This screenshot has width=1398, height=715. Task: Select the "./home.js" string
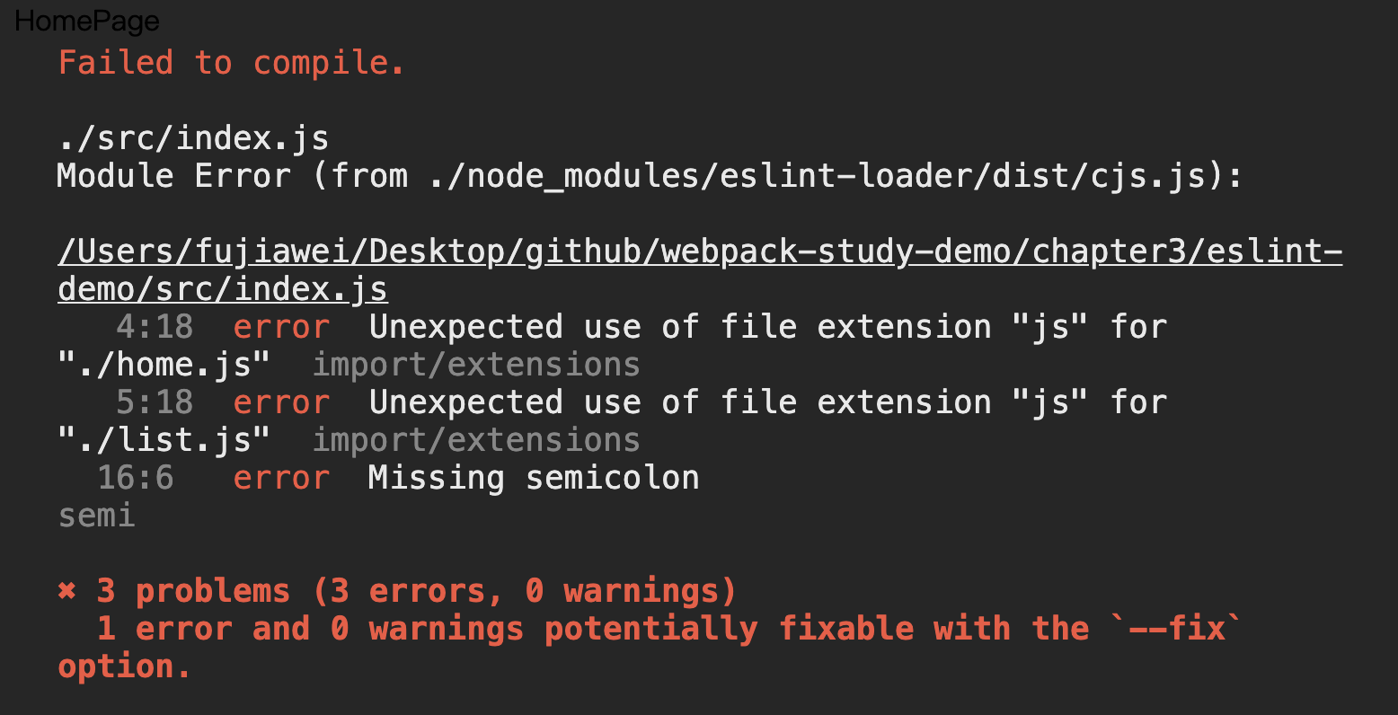pyautogui.click(x=164, y=365)
